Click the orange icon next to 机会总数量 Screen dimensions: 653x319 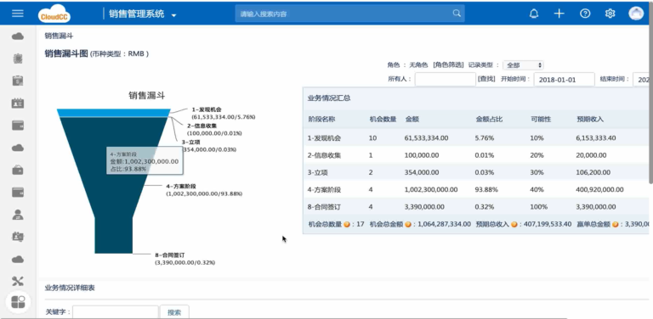tap(347, 224)
